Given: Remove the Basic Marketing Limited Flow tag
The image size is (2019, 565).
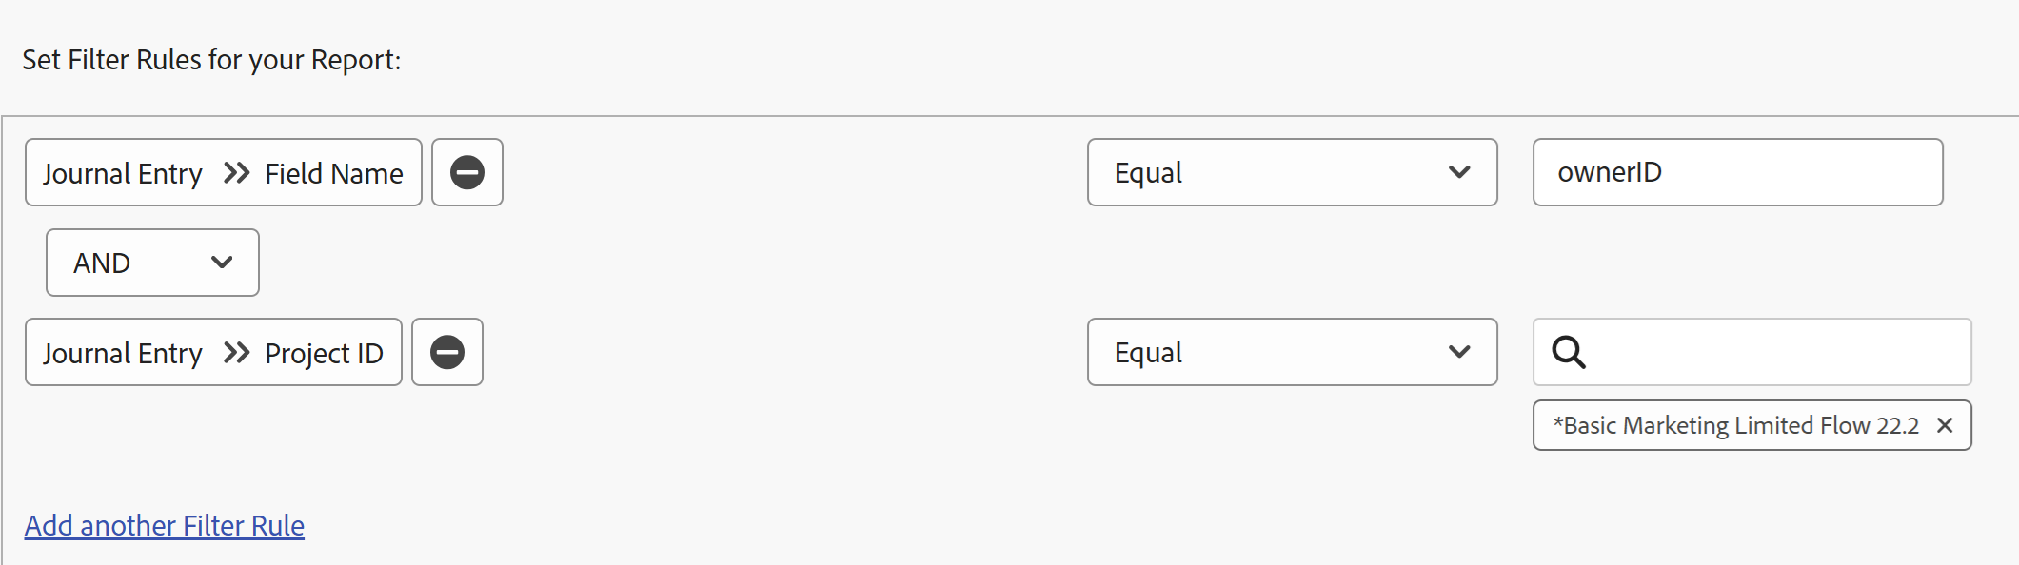Looking at the screenshot, I should [x=1945, y=425].
